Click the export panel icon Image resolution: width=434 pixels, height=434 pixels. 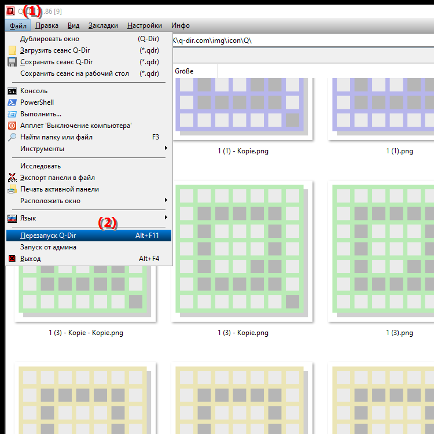(12, 178)
